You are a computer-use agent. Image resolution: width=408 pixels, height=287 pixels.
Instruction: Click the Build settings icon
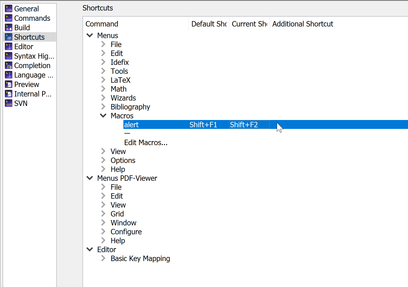[x=8, y=27]
